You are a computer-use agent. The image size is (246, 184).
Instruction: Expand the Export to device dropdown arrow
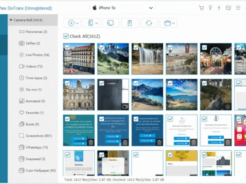[x=97, y=23]
